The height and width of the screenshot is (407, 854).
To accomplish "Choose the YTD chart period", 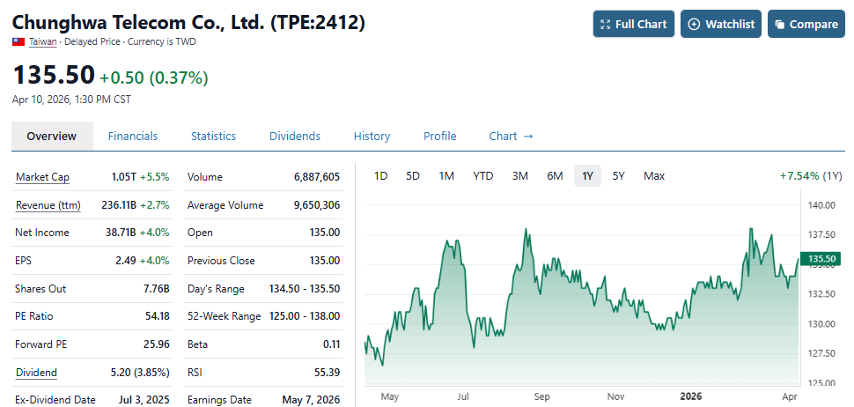I will [x=483, y=176].
